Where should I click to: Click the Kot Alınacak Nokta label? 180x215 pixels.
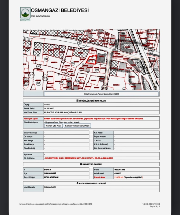coord(102,148)
